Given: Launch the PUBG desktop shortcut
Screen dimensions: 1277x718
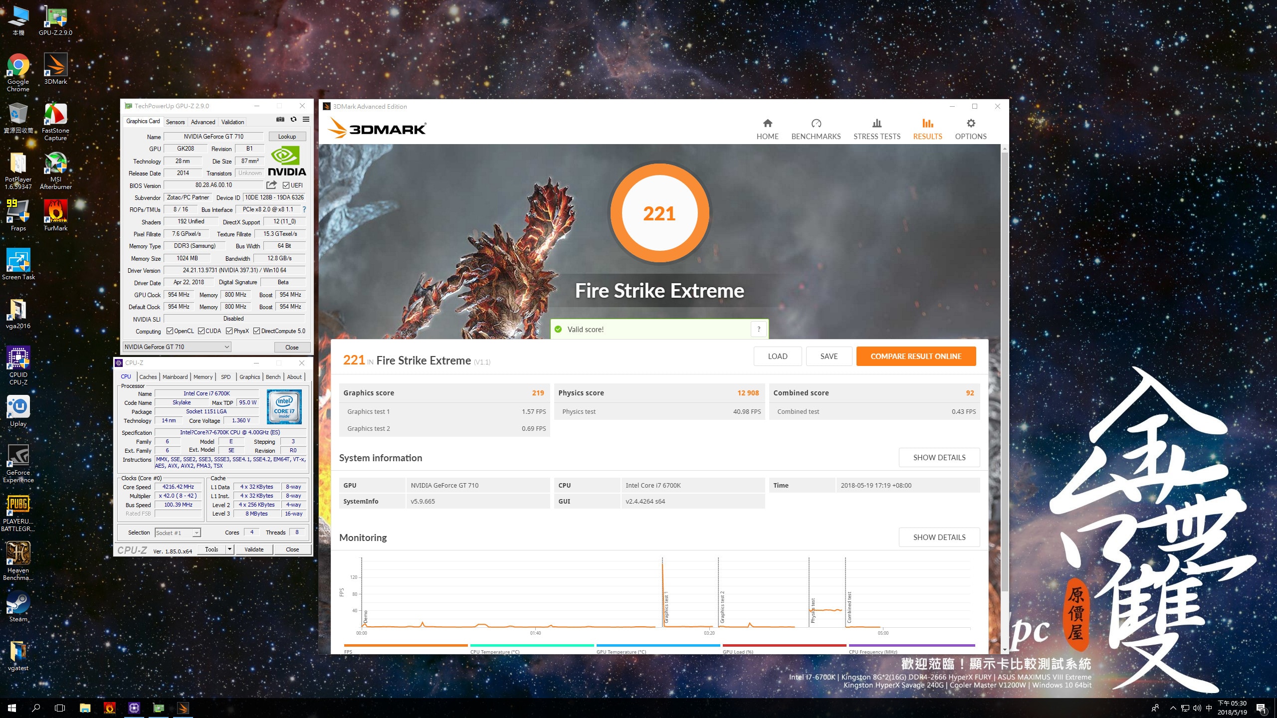Looking at the screenshot, I should 18,513.
